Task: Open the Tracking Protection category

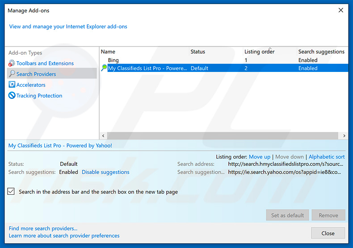Action: 39,96
